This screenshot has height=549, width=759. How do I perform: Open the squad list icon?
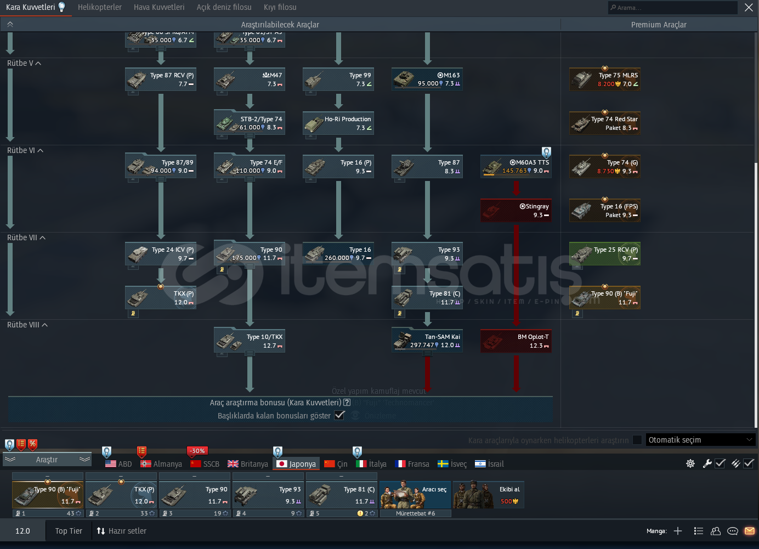698,531
